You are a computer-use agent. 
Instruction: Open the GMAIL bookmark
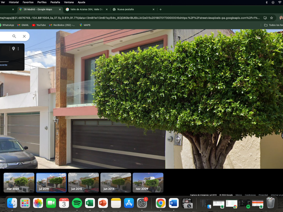(x=23, y=25)
